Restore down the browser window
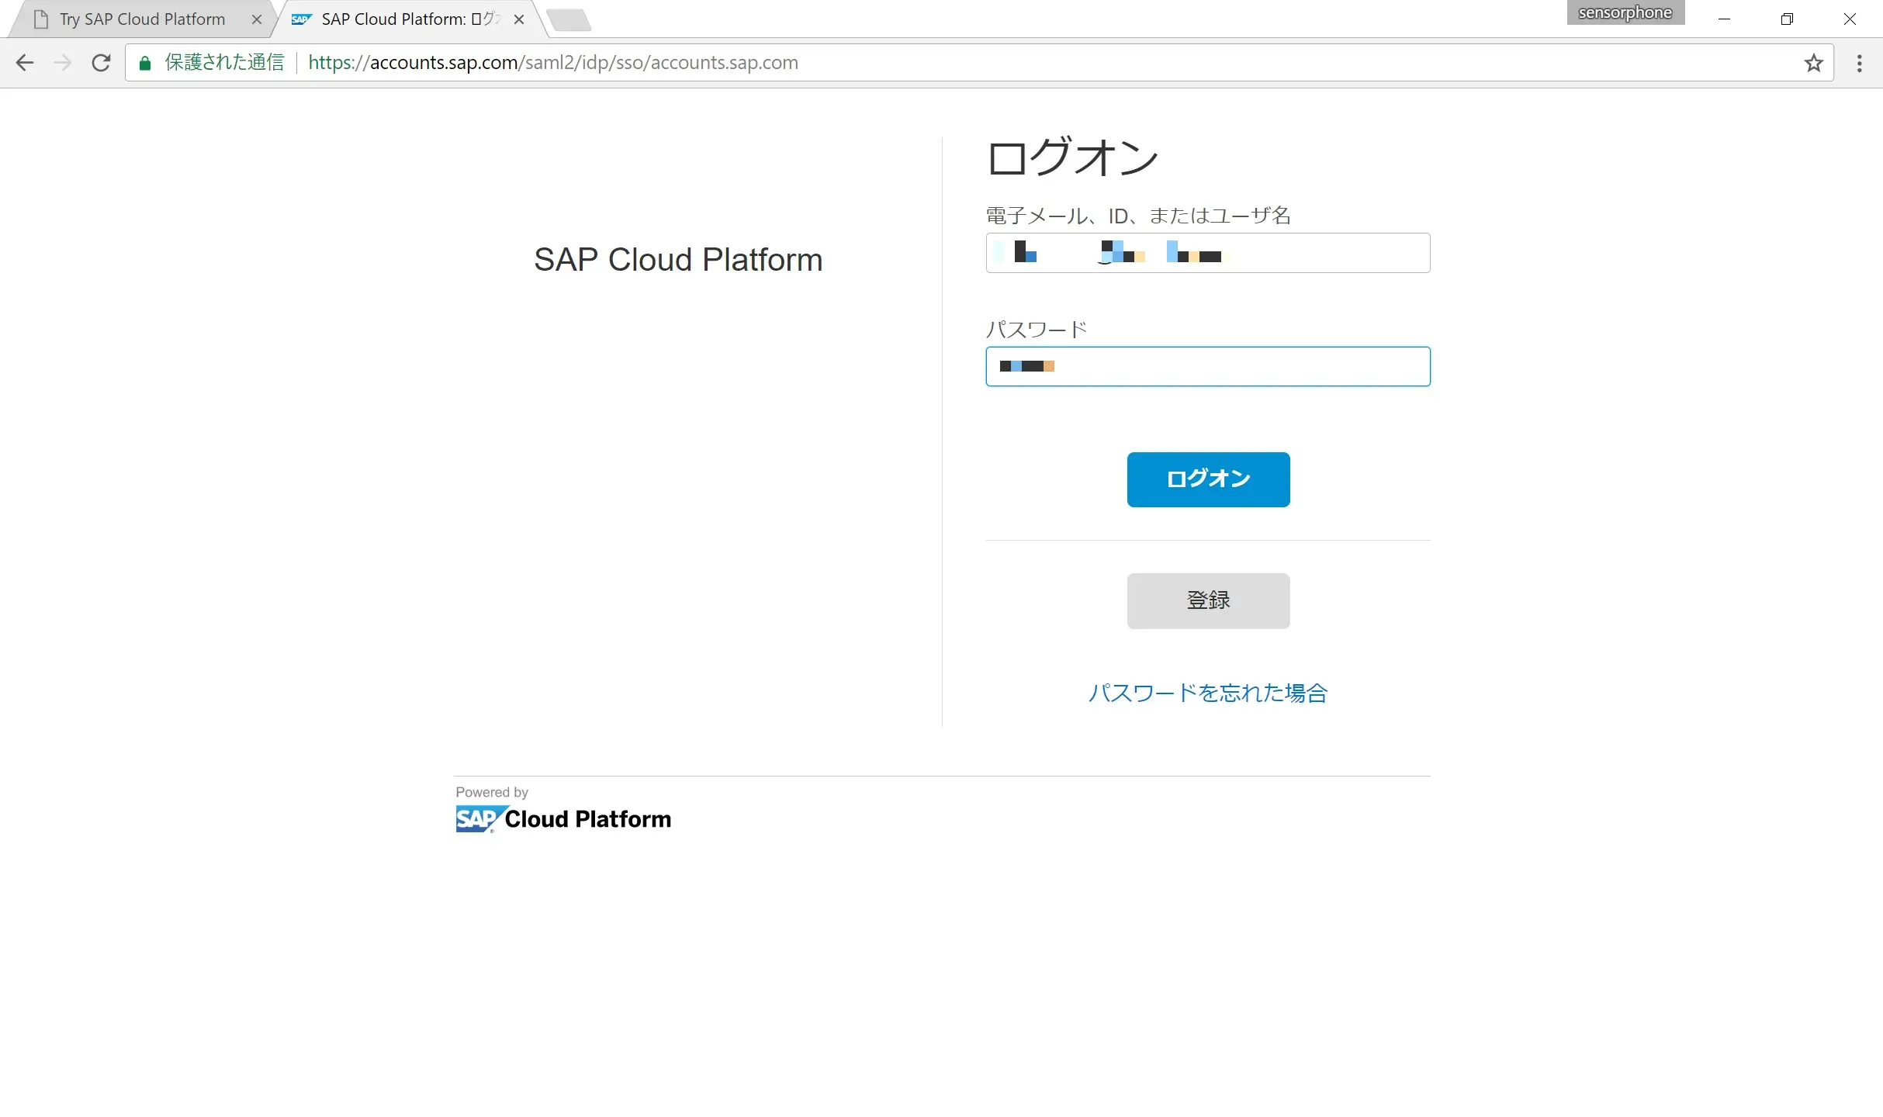Image resolution: width=1883 pixels, height=1117 pixels. [x=1787, y=19]
